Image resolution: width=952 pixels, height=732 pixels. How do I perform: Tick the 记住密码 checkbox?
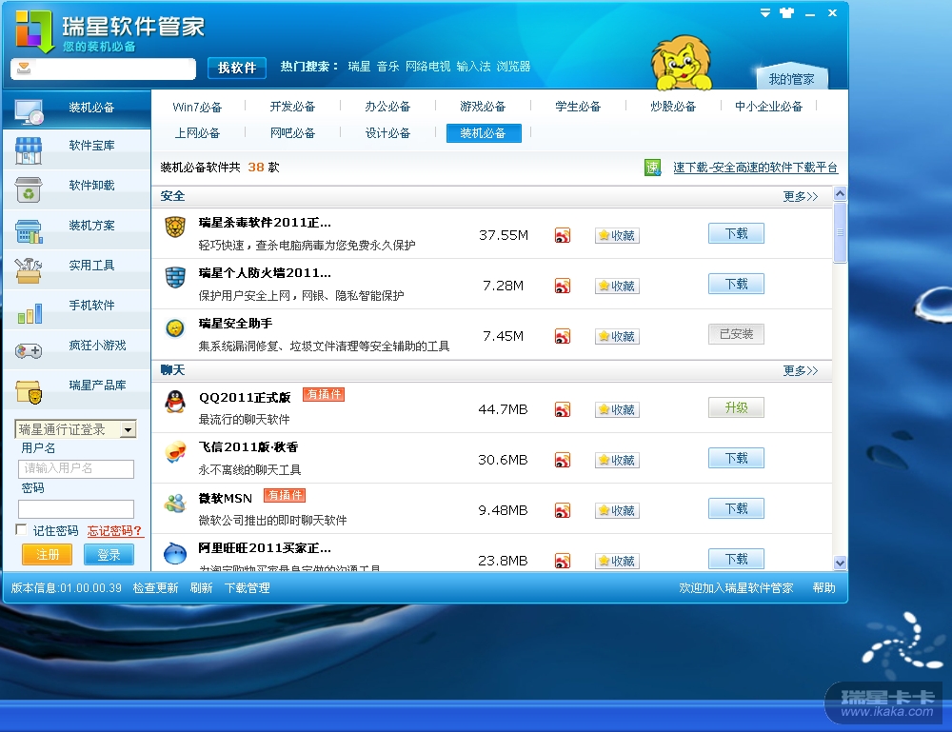click(21, 529)
